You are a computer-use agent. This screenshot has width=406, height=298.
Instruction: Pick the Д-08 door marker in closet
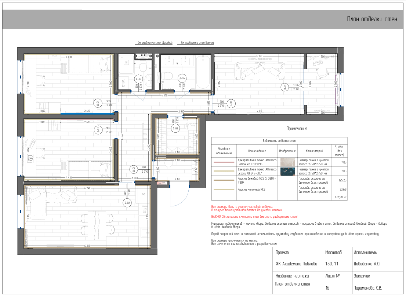(175, 128)
